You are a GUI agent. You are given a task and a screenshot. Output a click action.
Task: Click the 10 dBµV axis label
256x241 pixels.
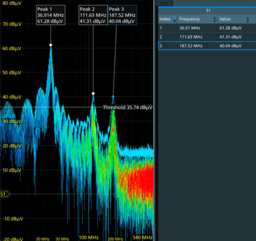click(12, 170)
